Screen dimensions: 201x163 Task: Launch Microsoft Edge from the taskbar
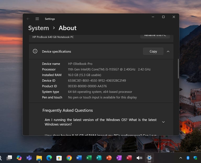pos(49,158)
